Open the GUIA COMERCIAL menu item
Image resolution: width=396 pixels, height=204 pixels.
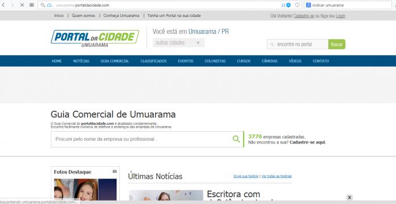click(115, 61)
